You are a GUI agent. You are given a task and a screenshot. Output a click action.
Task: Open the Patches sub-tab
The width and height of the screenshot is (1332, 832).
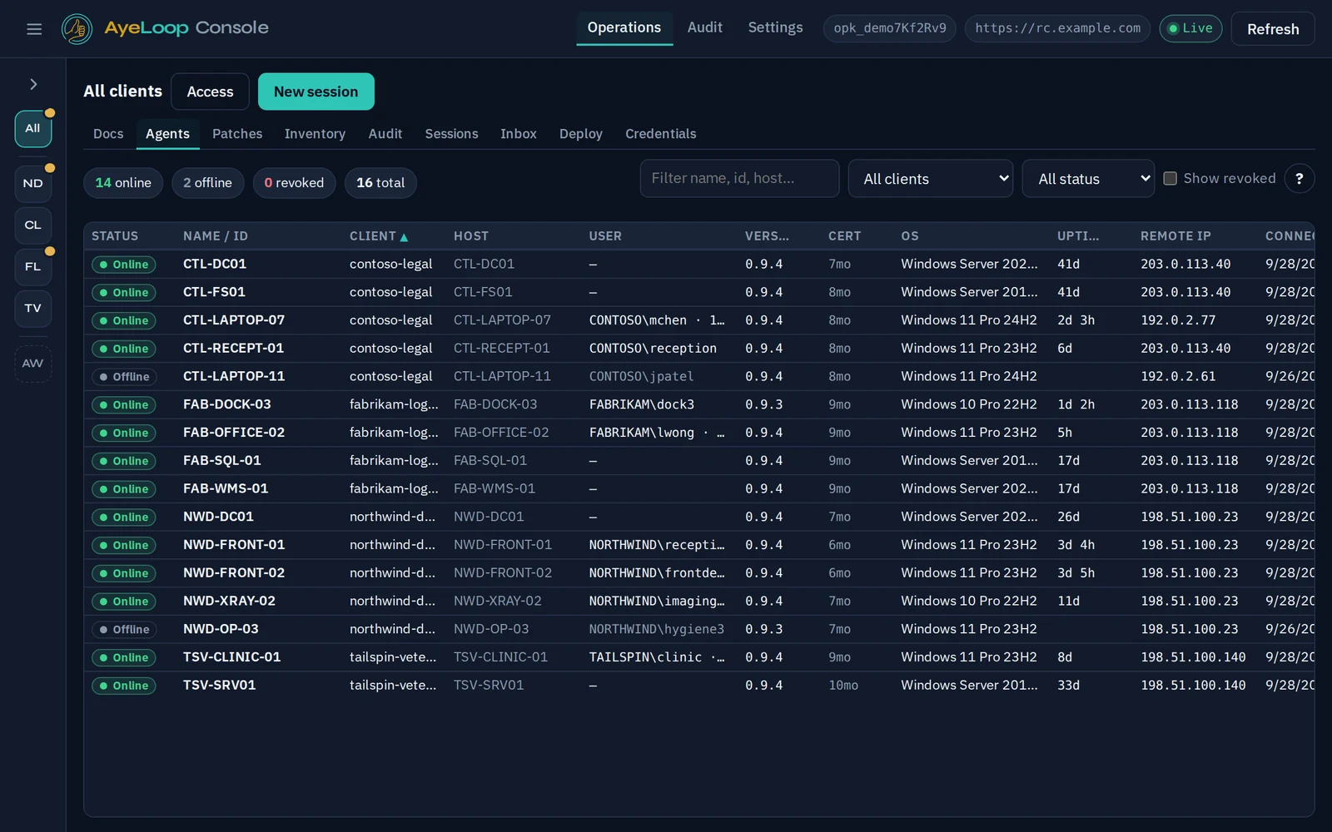pyautogui.click(x=237, y=133)
